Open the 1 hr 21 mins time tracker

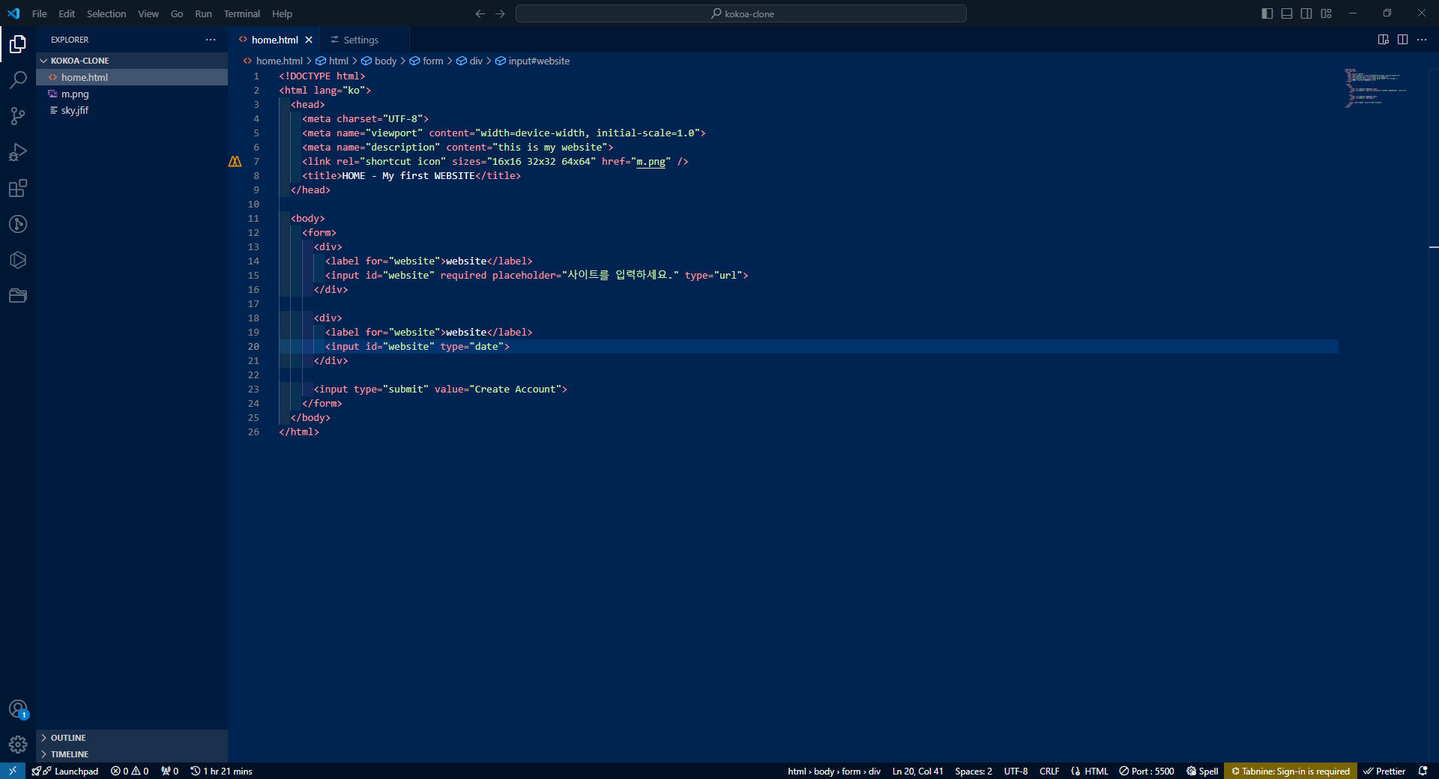click(221, 771)
